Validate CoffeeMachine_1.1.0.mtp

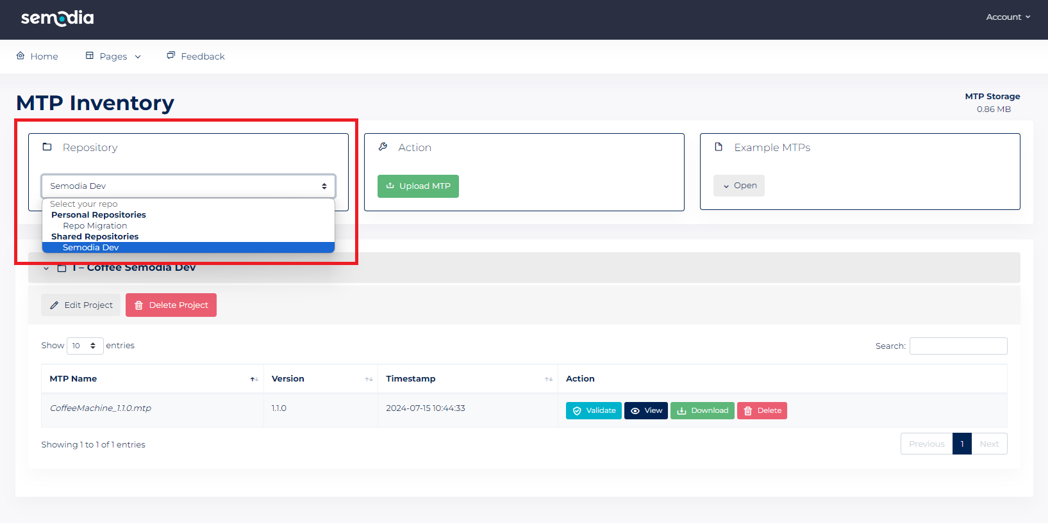coord(594,411)
